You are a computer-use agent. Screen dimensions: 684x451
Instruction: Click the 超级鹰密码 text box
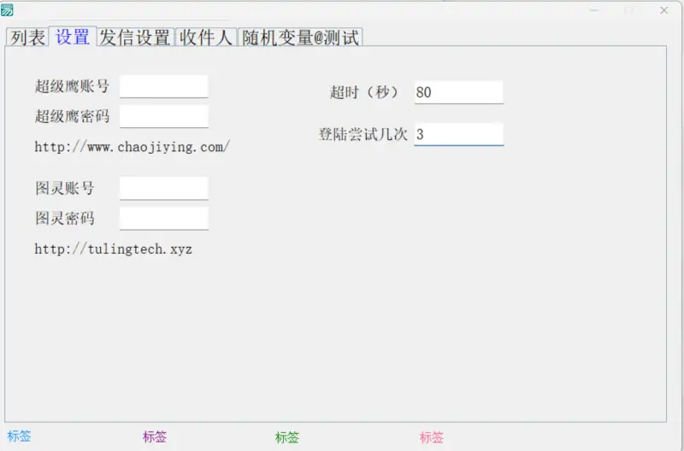[x=163, y=116]
